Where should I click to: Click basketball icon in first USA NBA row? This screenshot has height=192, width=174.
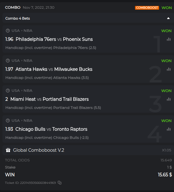8,31
